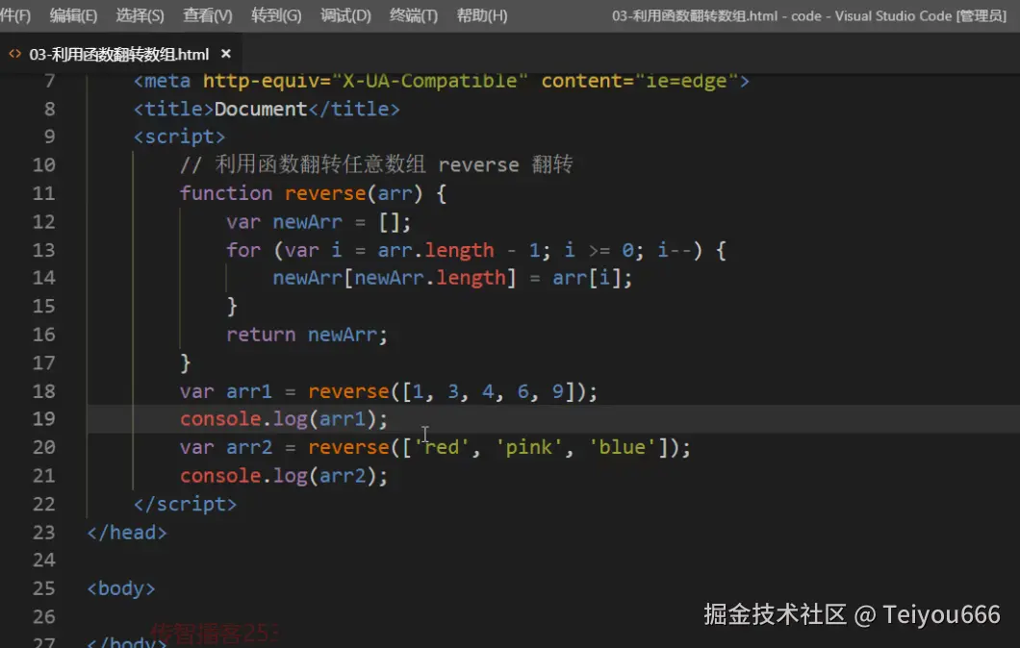Open the 帮助(H) menu
This screenshot has height=648, width=1020.
click(x=481, y=15)
